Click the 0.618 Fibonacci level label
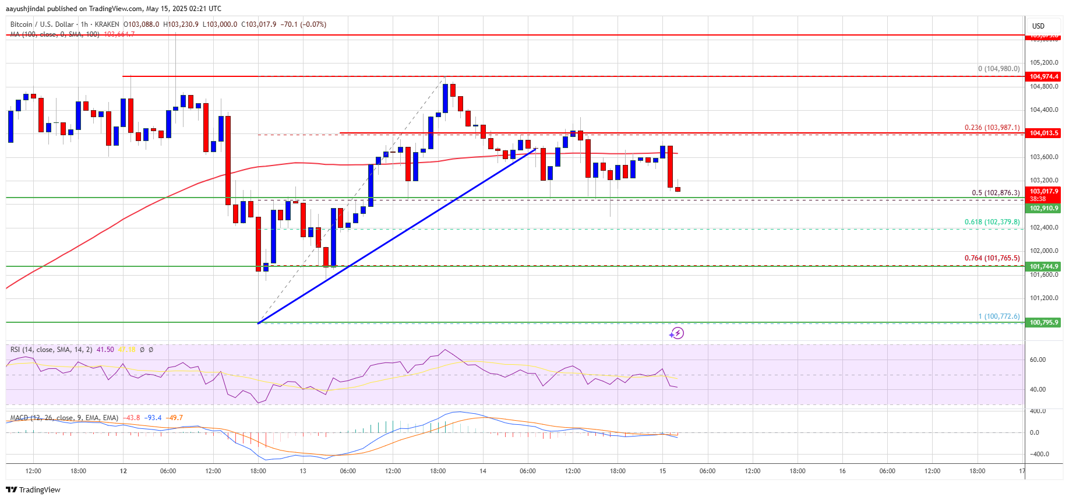 tap(992, 222)
